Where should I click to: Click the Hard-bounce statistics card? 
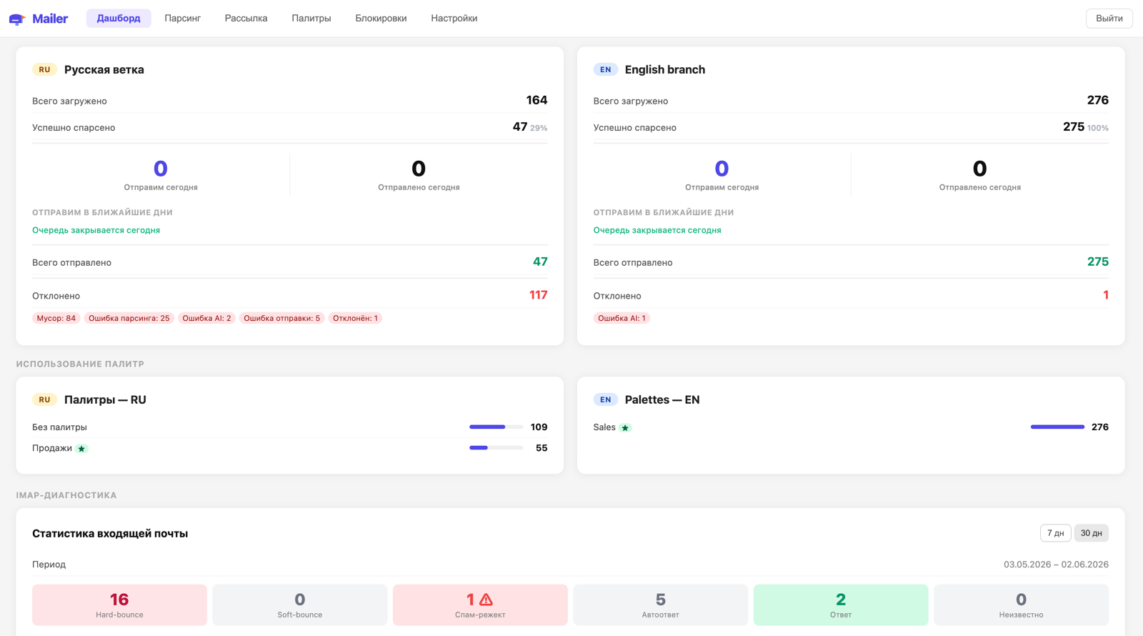pyautogui.click(x=119, y=605)
